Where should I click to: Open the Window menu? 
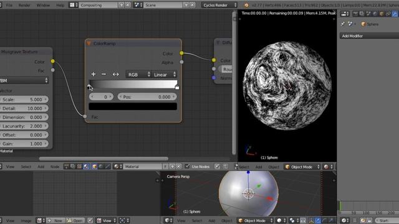[43, 5]
